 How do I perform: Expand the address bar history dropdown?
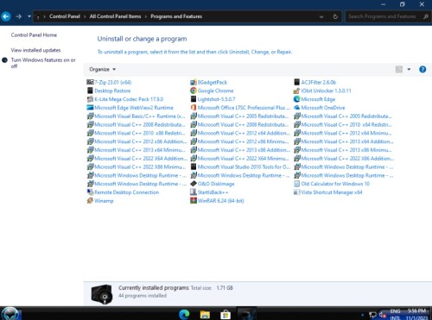point(321,16)
